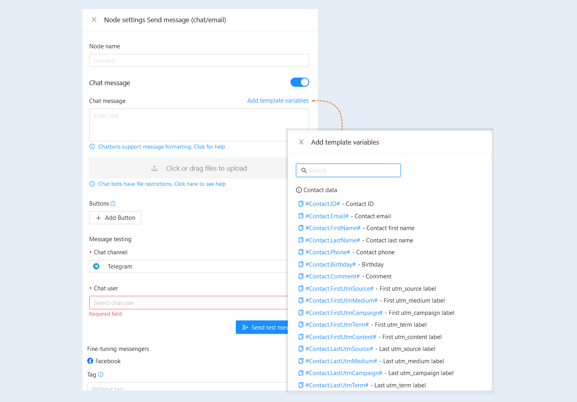
Task: Copy the #Contact.ID# variable icon
Action: (301, 204)
